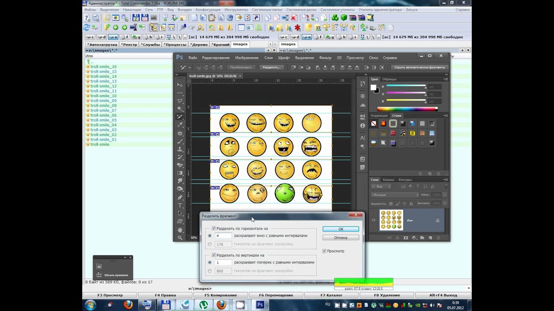Image resolution: width=554 pixels, height=311 pixels.
Task: Uncheck the Просмотр preview checkbox
Action: click(325, 251)
